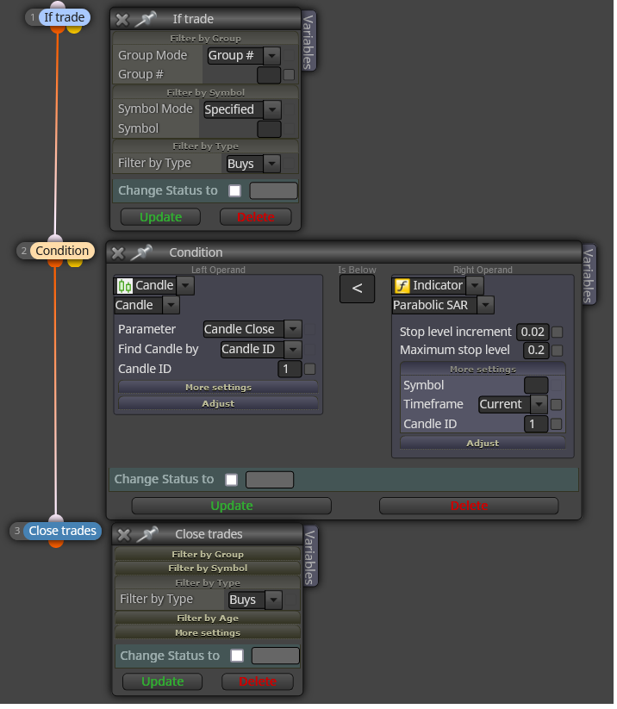Click the yellow output dot under If trade node
Viewport: 617px width, 709px height.
pos(75,29)
